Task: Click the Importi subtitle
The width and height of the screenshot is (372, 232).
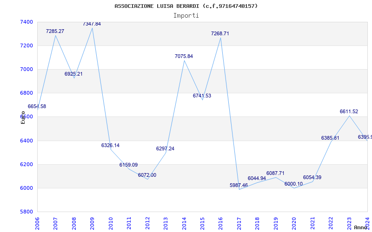Action: click(x=186, y=16)
